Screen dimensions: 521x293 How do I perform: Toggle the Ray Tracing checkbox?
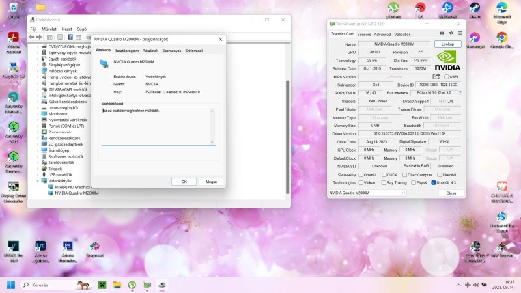pyautogui.click(x=384, y=183)
